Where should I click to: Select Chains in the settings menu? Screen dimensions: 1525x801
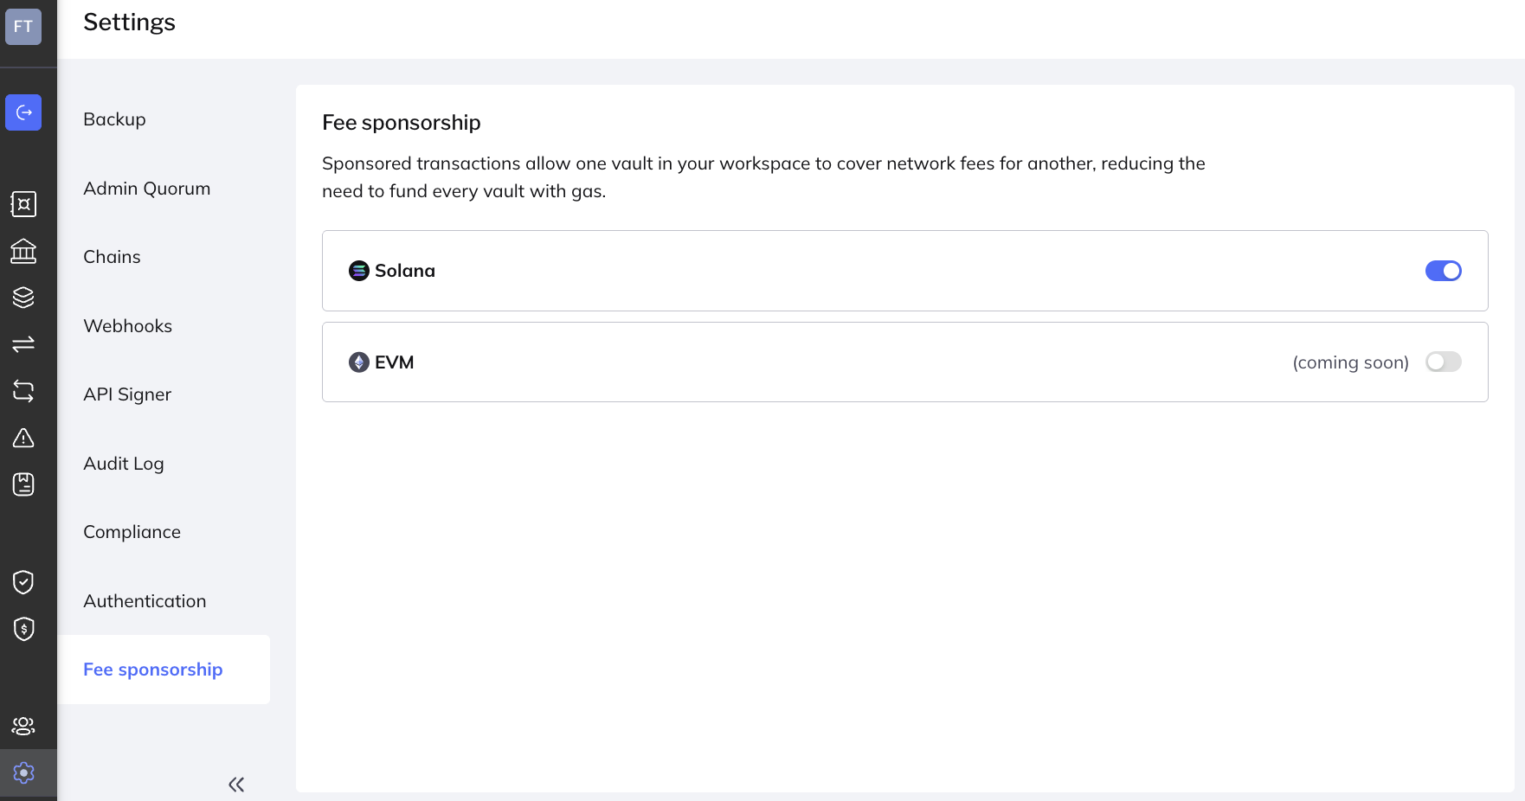click(x=112, y=257)
